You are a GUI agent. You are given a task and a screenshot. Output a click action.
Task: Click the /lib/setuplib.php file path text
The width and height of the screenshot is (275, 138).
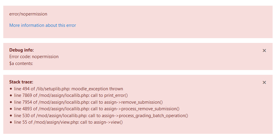[x=53, y=89]
